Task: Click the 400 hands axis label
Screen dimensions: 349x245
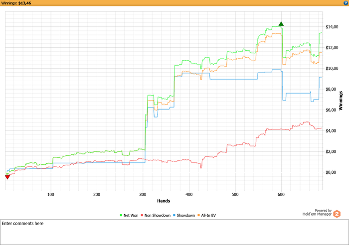Action: point(189,195)
